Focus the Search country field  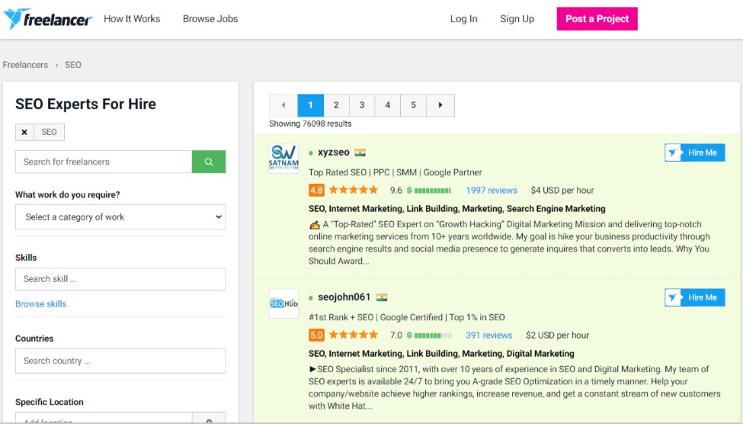point(120,361)
